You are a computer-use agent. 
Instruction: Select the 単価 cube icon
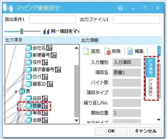[29, 113]
